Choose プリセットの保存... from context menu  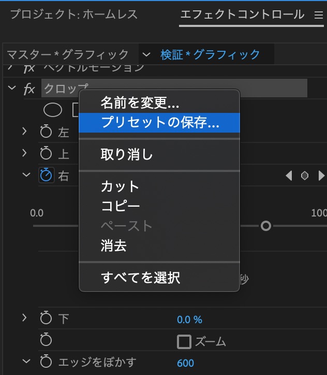(159, 123)
